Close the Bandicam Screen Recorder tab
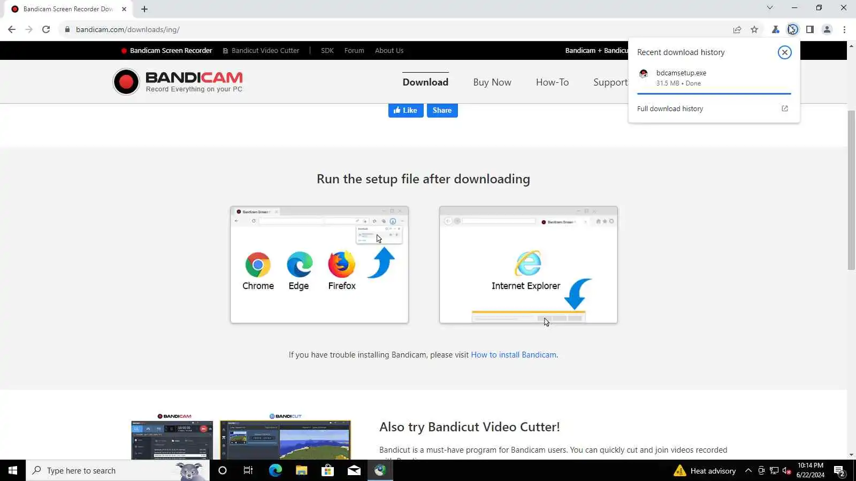856x481 pixels. tap(124, 9)
